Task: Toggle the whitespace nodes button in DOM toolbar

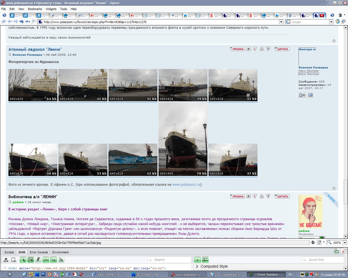Action: [x=54, y=260]
